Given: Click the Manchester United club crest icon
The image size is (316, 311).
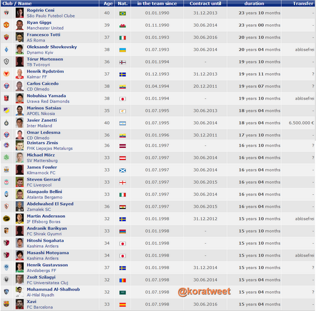Looking at the screenshot, I should click(6, 25).
